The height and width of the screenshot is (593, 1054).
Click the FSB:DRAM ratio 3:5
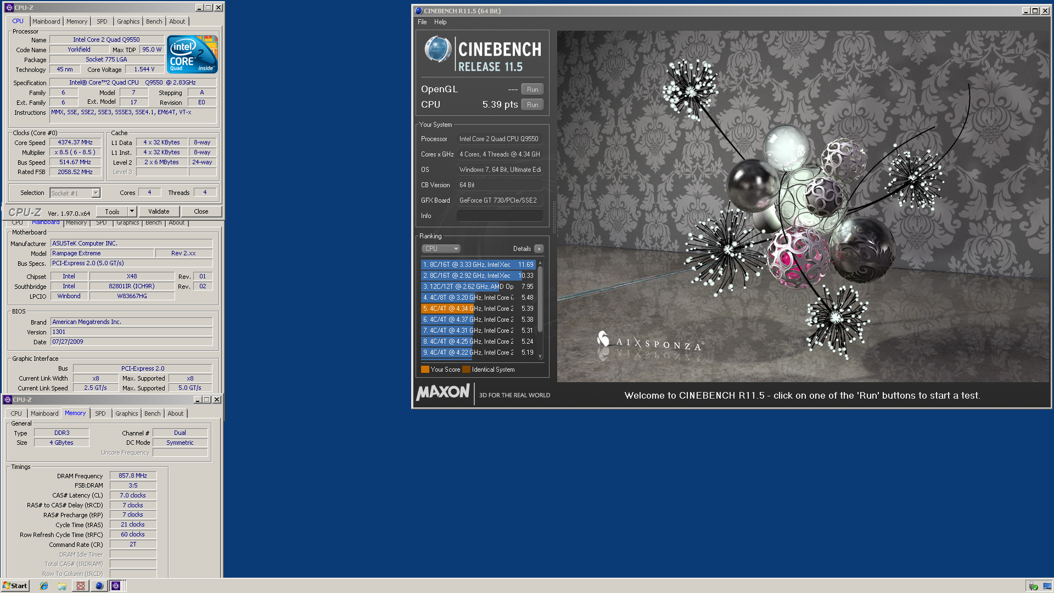pos(133,485)
